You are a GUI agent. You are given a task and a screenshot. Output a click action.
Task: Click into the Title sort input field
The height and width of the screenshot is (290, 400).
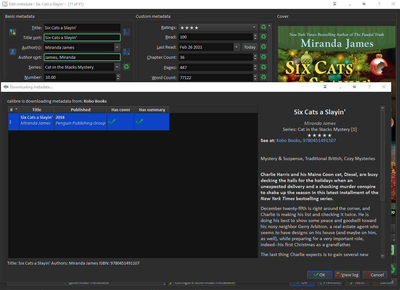82,37
